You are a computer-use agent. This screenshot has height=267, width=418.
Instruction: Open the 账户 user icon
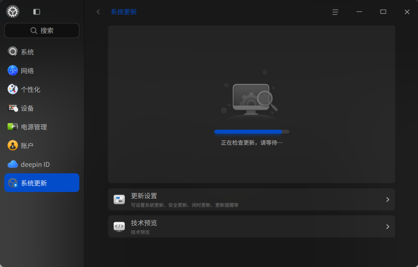12,146
